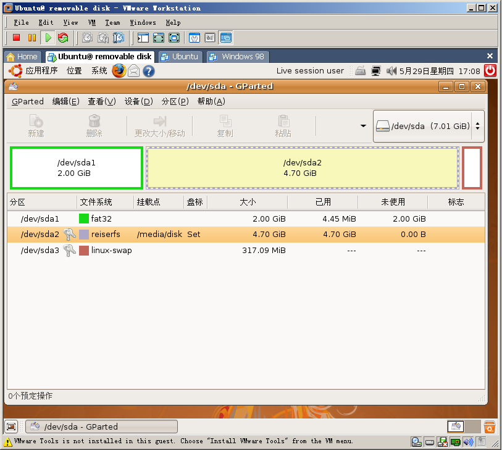Launch Firefox from the Ubuntu panel

[x=119, y=71]
